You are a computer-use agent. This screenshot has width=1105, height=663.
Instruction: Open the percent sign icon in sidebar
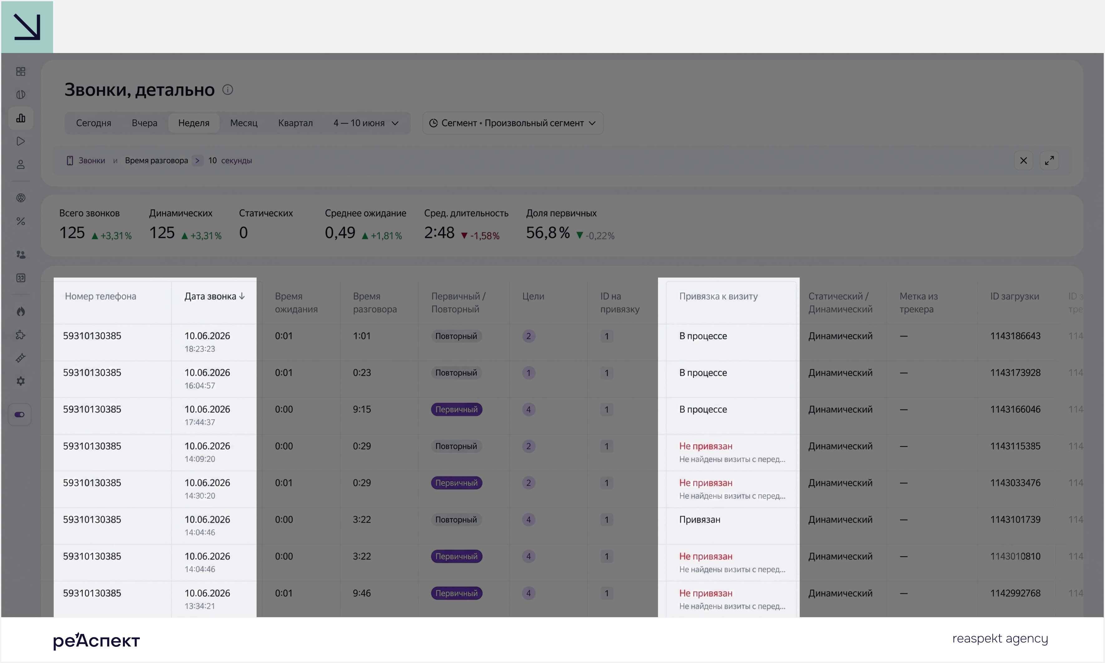click(21, 221)
